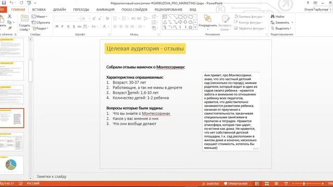Click Найти to find text
This screenshot has width=333, height=187.
tap(277, 16)
